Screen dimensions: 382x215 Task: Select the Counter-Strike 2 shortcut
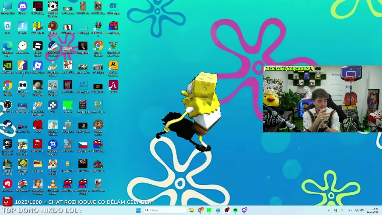[x=22, y=69]
